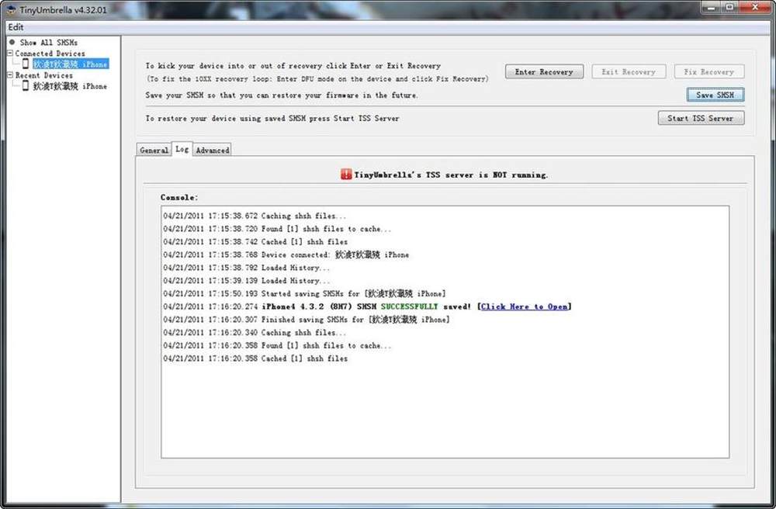
Task: Collapse the Connected Devices tree node
Action: point(10,53)
